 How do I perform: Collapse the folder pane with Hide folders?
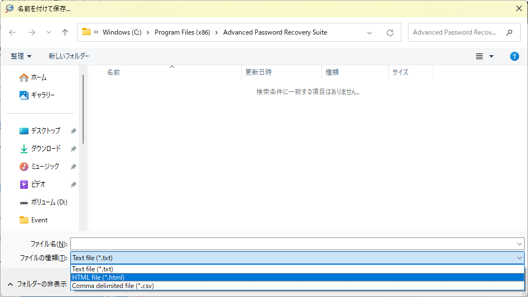click(37, 284)
